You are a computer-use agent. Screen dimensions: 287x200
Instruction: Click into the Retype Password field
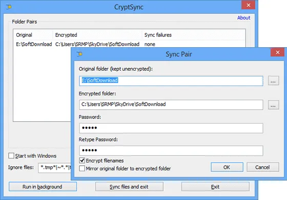(x=171, y=151)
